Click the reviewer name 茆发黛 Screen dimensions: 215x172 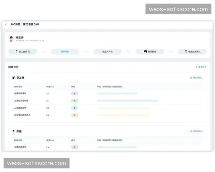coord(20,78)
